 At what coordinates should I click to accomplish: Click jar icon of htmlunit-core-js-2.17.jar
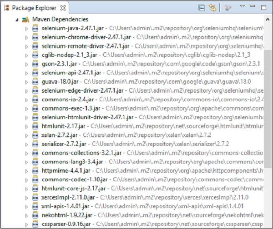[x=35, y=189]
